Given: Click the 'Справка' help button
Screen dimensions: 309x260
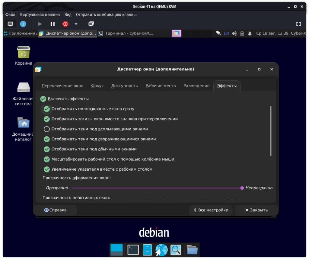Looking at the screenshot, I should pos(55,210).
